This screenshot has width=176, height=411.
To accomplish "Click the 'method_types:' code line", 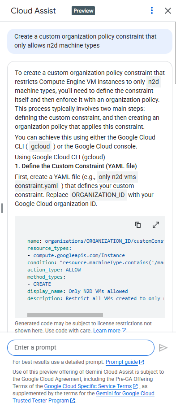I will point(46,277).
